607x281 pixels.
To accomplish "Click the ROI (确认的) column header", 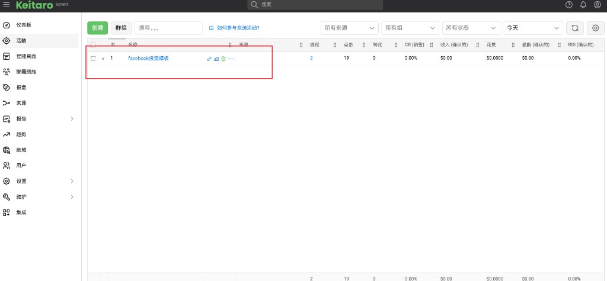I will pyautogui.click(x=581, y=45).
